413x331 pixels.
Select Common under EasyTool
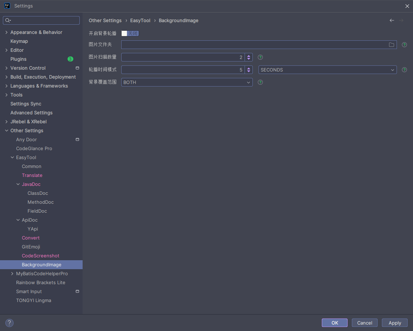(x=31, y=167)
